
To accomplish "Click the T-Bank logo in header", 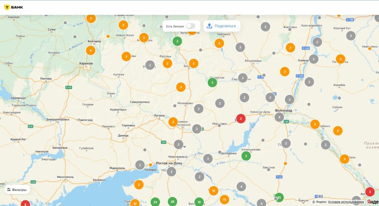I will tap(13, 7).
